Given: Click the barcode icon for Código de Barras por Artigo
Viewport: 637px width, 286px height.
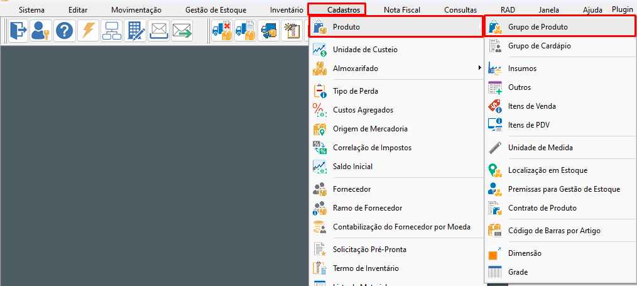Looking at the screenshot, I should (x=495, y=230).
